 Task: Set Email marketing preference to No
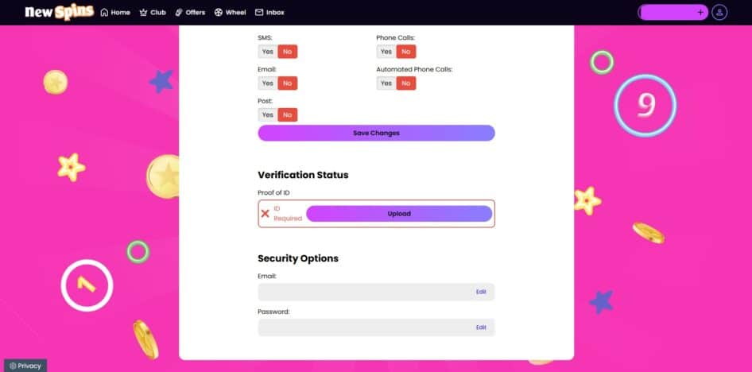tap(287, 83)
